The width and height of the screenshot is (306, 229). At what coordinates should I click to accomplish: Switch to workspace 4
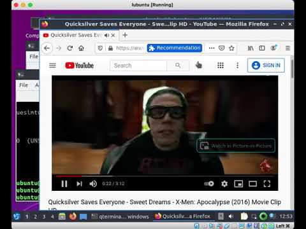(x=52, y=217)
